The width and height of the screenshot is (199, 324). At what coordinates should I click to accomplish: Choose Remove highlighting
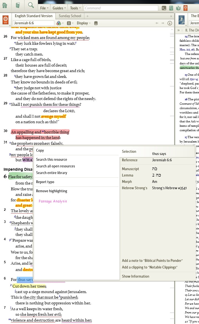[52, 191]
